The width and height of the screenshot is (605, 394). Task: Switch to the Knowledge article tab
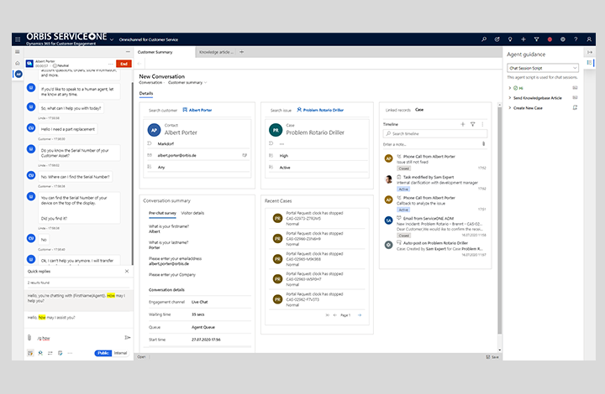coord(216,52)
